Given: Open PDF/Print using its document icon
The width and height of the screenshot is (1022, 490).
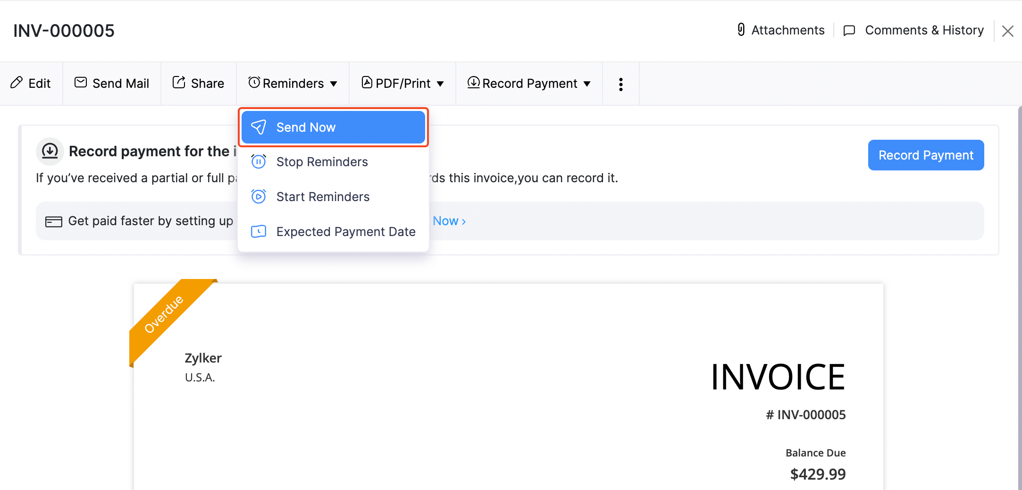Looking at the screenshot, I should point(367,82).
